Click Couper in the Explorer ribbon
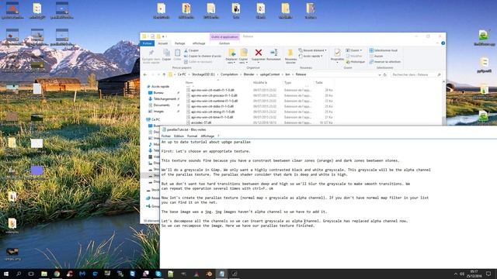Viewport: 497px width, 279px height. point(191,50)
